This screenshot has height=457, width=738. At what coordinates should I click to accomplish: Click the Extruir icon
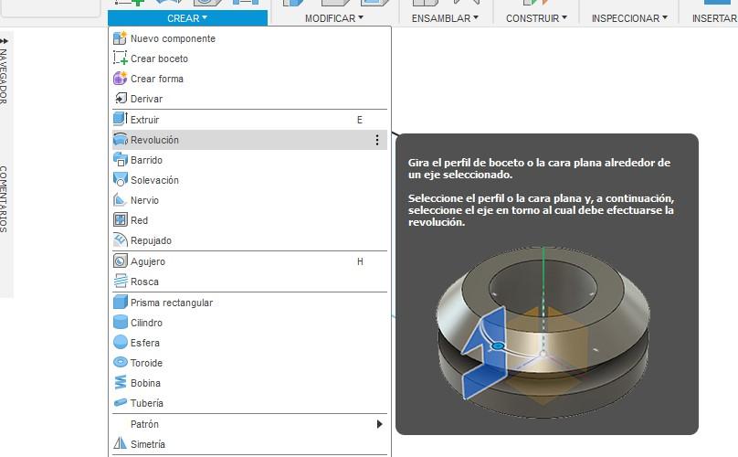120,119
